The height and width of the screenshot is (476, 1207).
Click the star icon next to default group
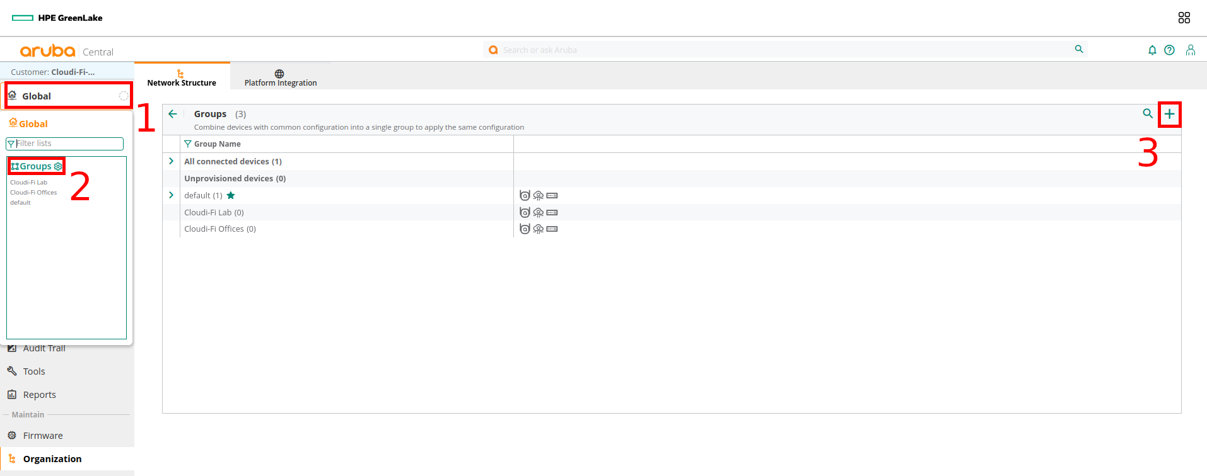point(231,195)
